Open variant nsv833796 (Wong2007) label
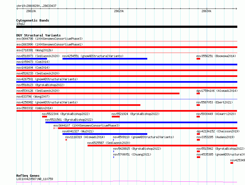The height and width of the screenshot is (185, 245). click(33, 96)
